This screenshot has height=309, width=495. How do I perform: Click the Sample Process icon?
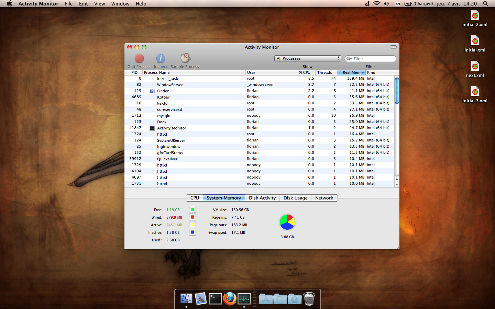pos(185,58)
